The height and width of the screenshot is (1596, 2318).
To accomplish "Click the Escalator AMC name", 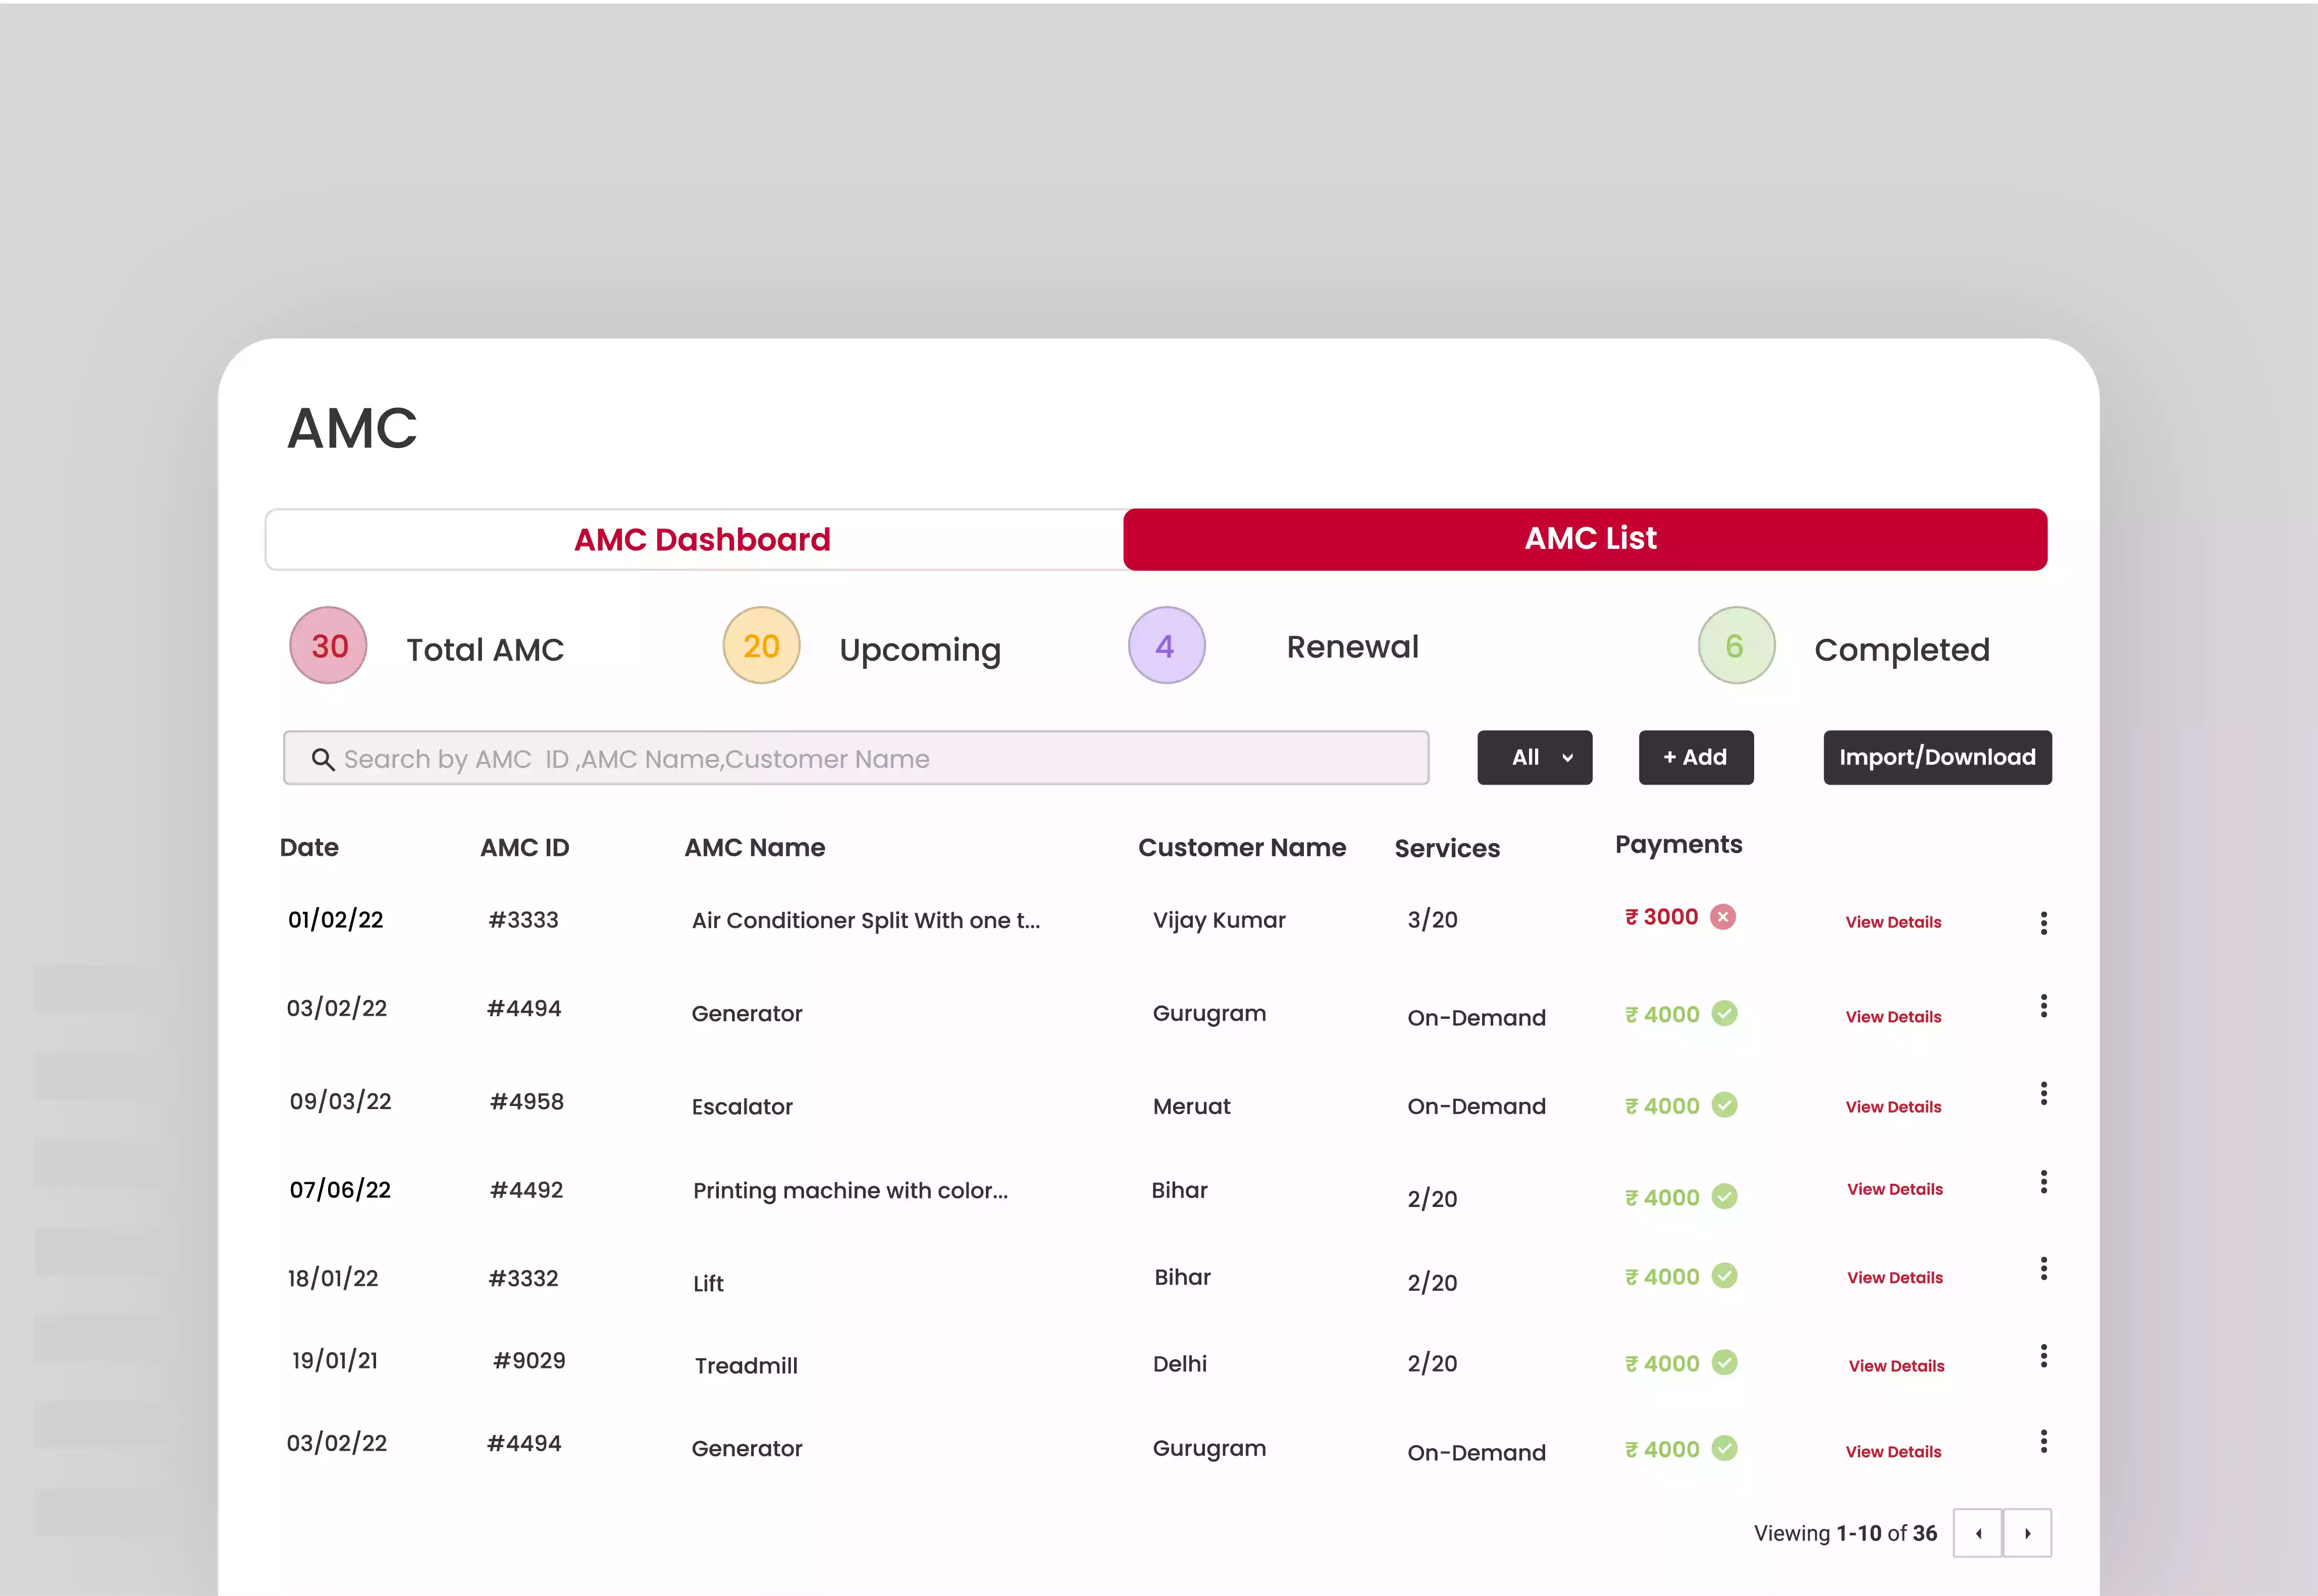I will click(x=743, y=1107).
